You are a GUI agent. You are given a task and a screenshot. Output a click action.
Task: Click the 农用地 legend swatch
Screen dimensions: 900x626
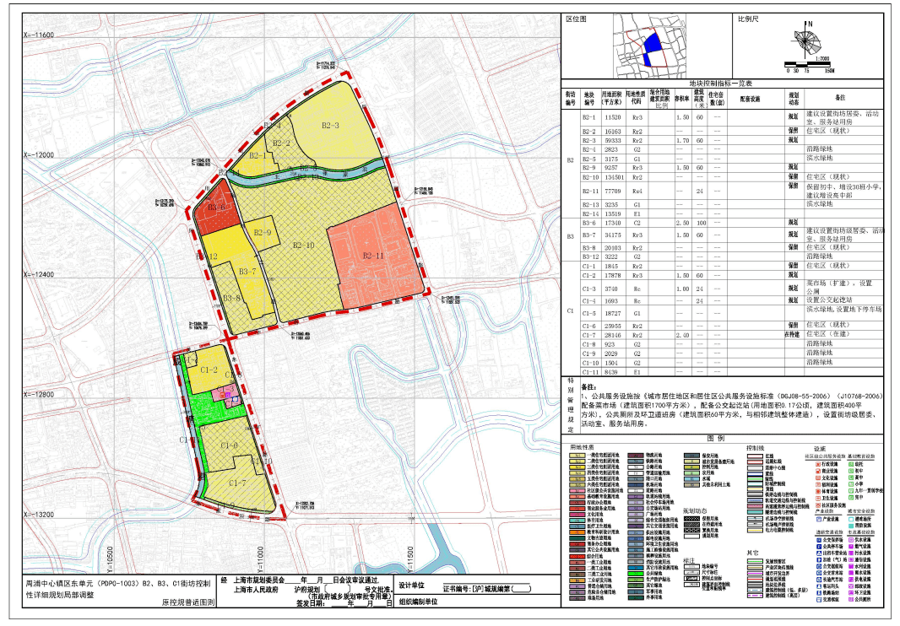[x=691, y=473]
